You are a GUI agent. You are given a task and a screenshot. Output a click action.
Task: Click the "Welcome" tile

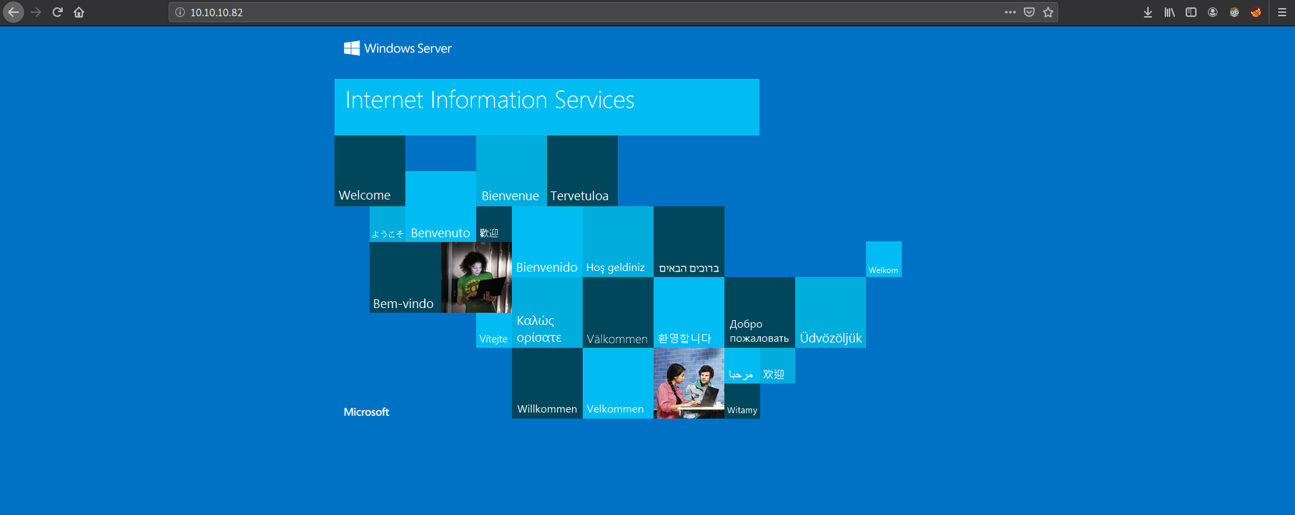click(x=370, y=171)
